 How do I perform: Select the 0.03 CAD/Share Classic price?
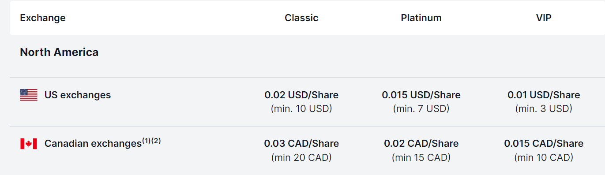point(301,144)
